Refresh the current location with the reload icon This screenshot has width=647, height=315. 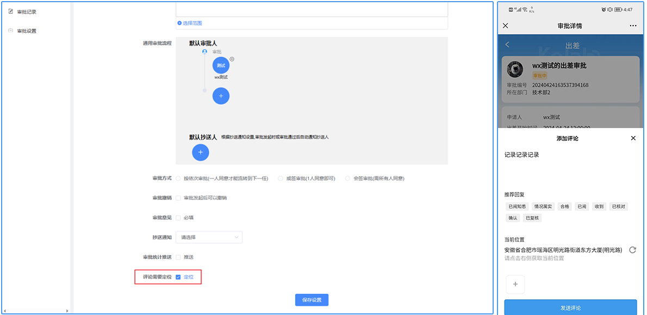[632, 250]
